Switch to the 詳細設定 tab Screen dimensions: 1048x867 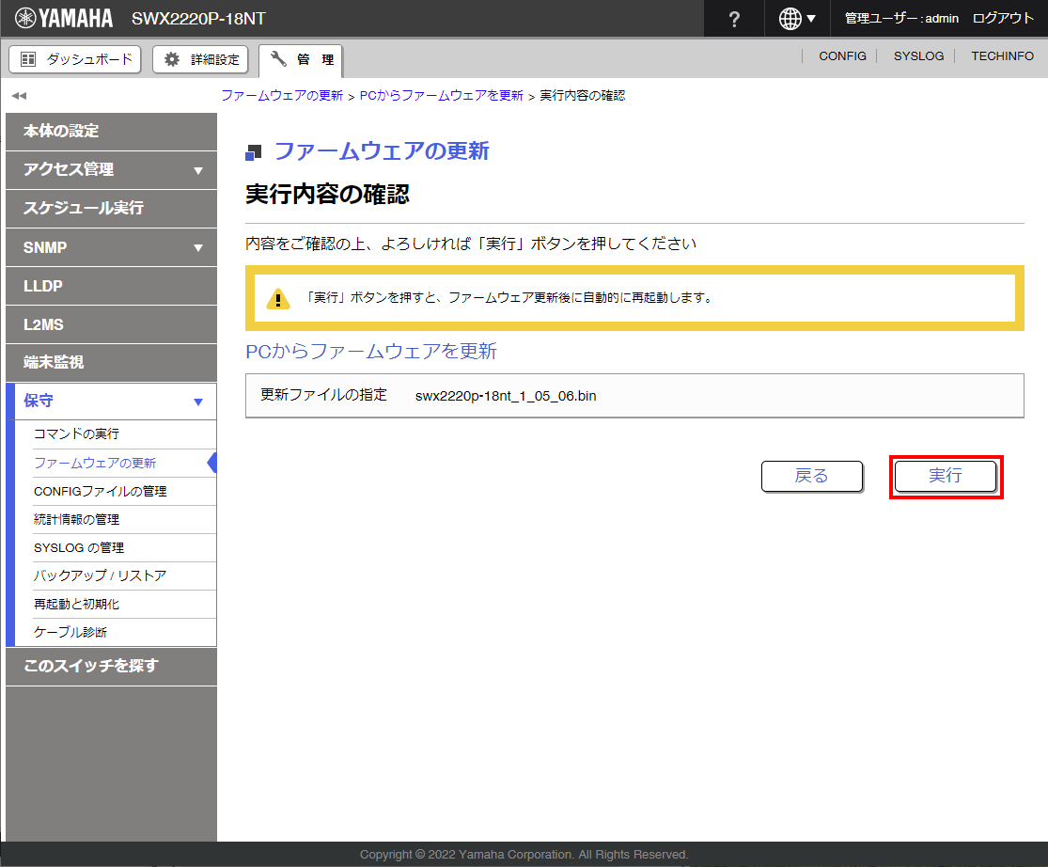click(202, 59)
